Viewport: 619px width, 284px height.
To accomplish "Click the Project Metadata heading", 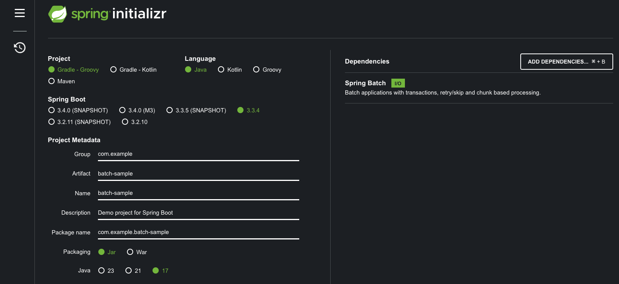I will 74,140.
